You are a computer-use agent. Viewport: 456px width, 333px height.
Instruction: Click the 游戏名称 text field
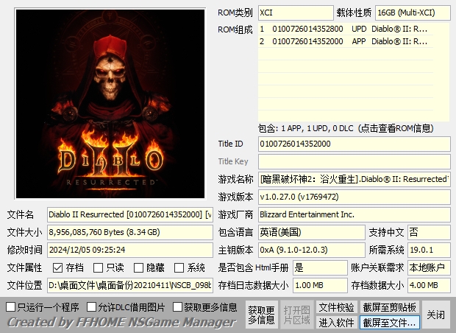[354, 179]
